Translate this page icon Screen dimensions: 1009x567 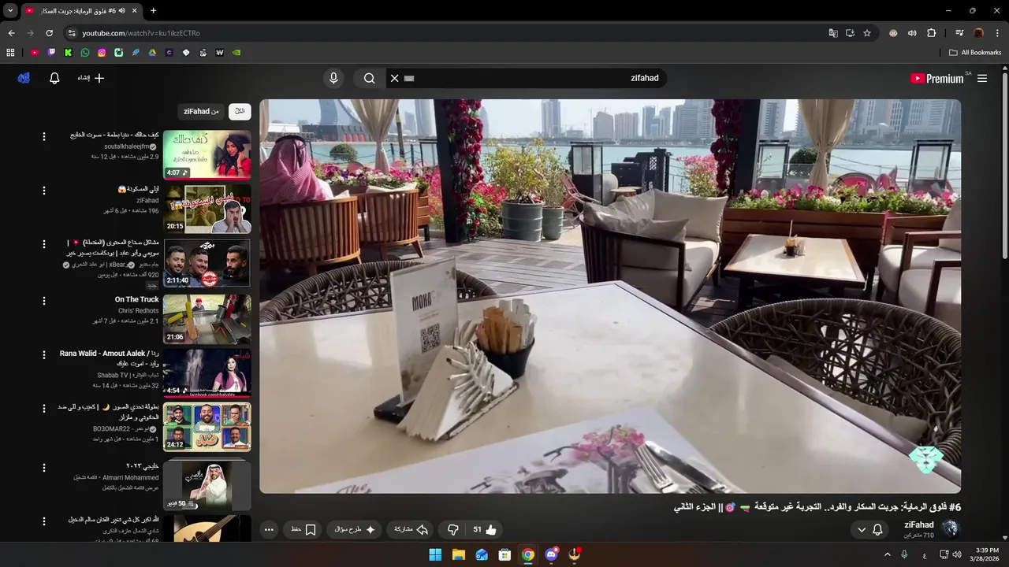coord(833,33)
